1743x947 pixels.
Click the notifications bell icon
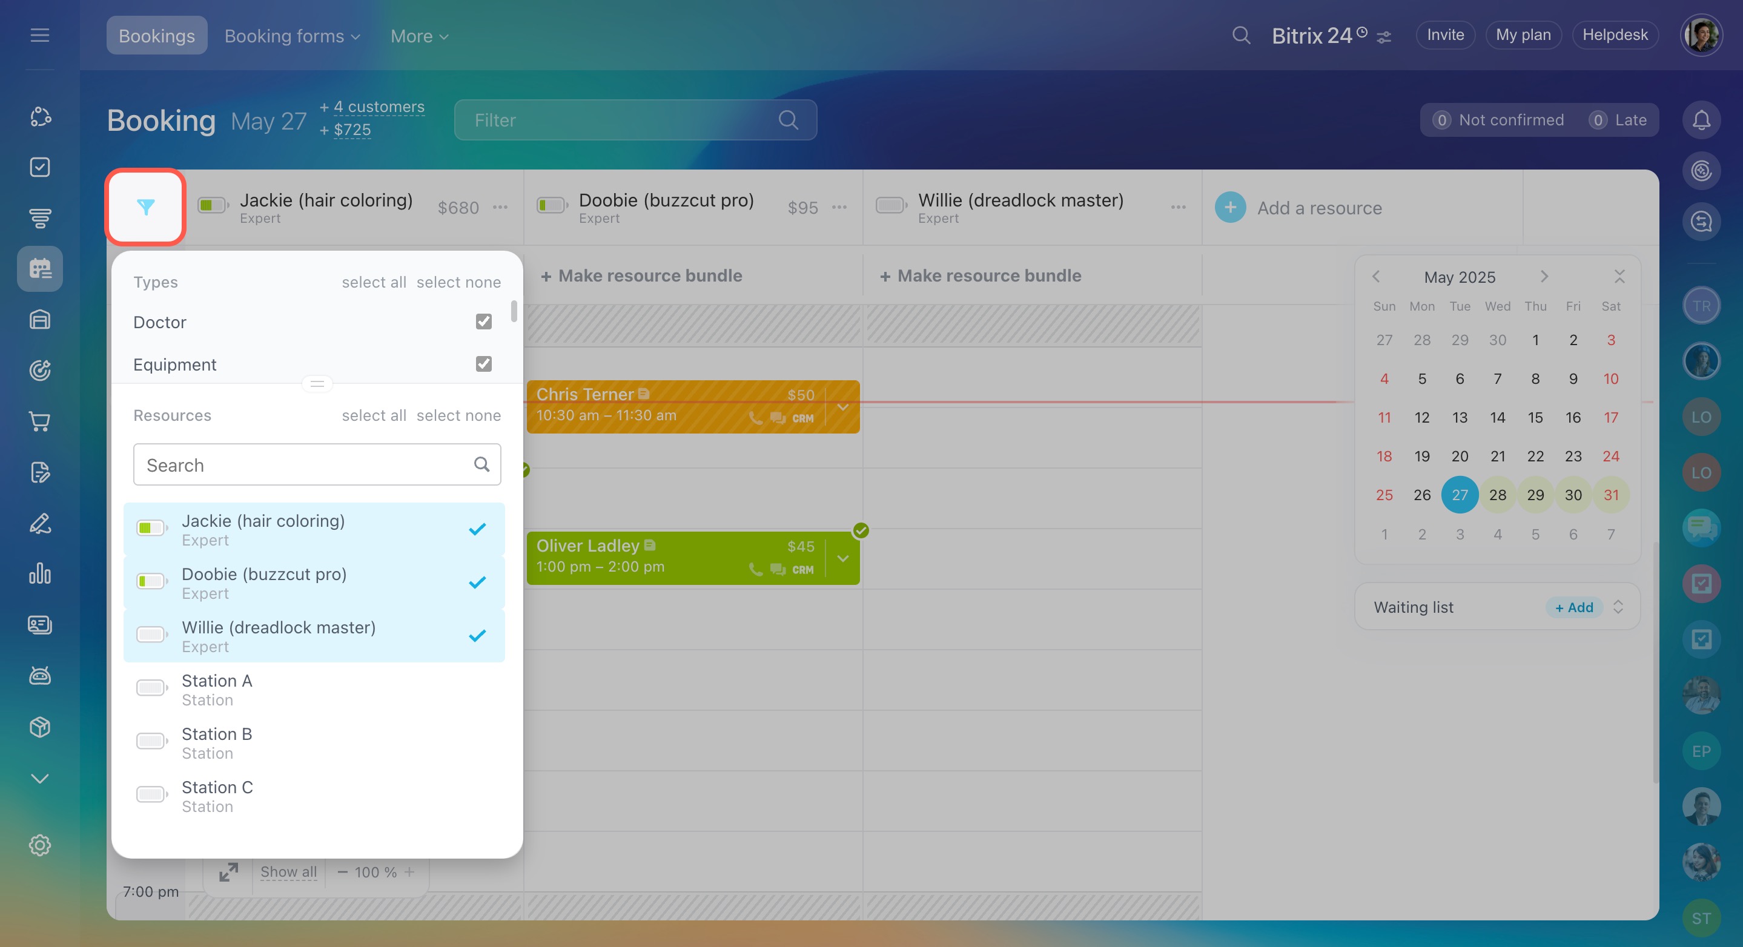[x=1701, y=120]
